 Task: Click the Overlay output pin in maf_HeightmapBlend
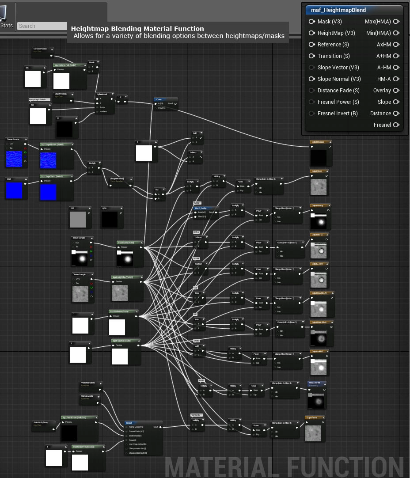tap(396, 91)
